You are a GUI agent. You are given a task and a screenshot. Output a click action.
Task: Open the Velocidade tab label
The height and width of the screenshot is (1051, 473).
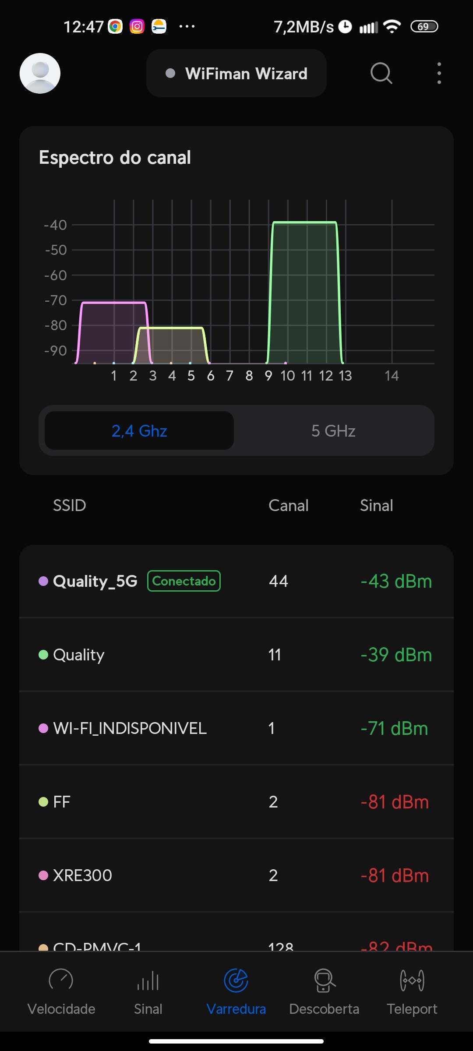pyautogui.click(x=61, y=1009)
